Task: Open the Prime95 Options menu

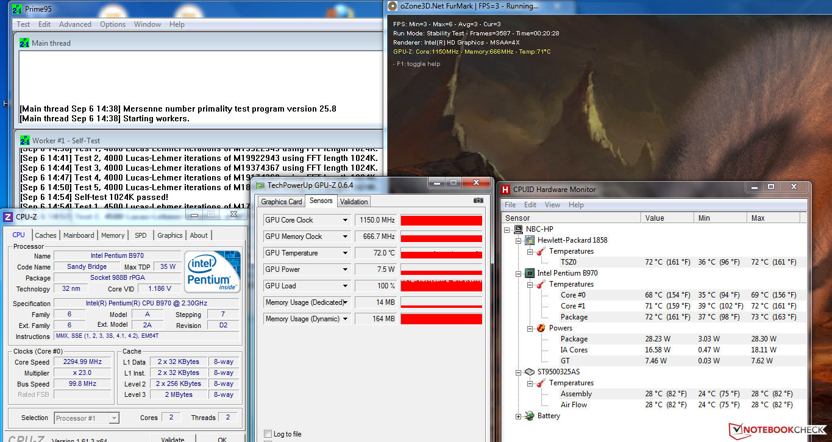Action: pos(113,24)
